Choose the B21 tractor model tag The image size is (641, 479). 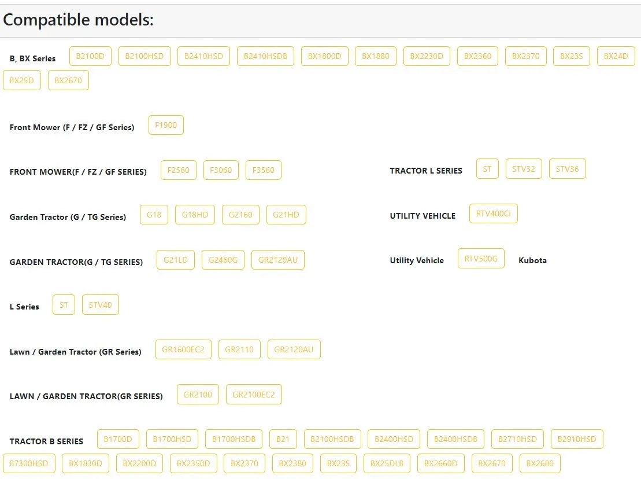(283, 439)
